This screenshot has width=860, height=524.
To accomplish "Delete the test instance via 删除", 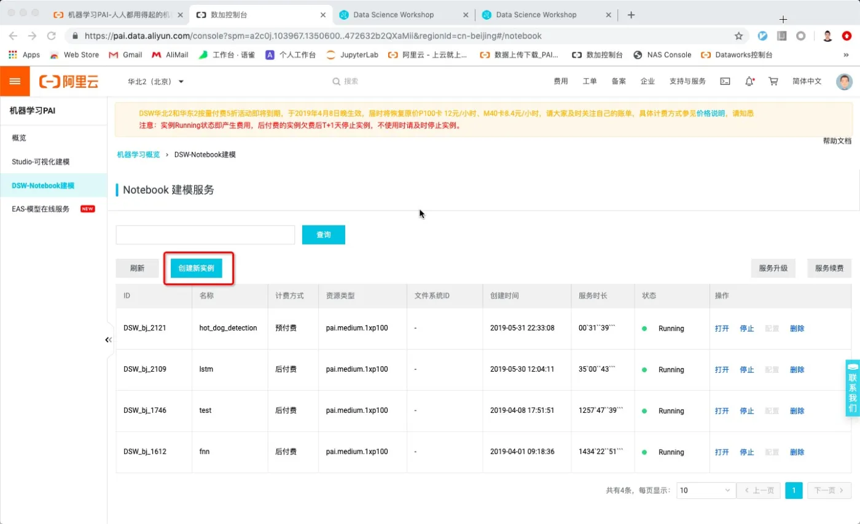I will pos(797,411).
